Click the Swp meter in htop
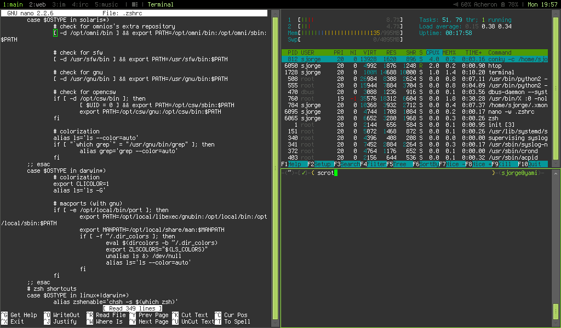Image resolution: width=561 pixels, height=328 pixels. (345, 39)
